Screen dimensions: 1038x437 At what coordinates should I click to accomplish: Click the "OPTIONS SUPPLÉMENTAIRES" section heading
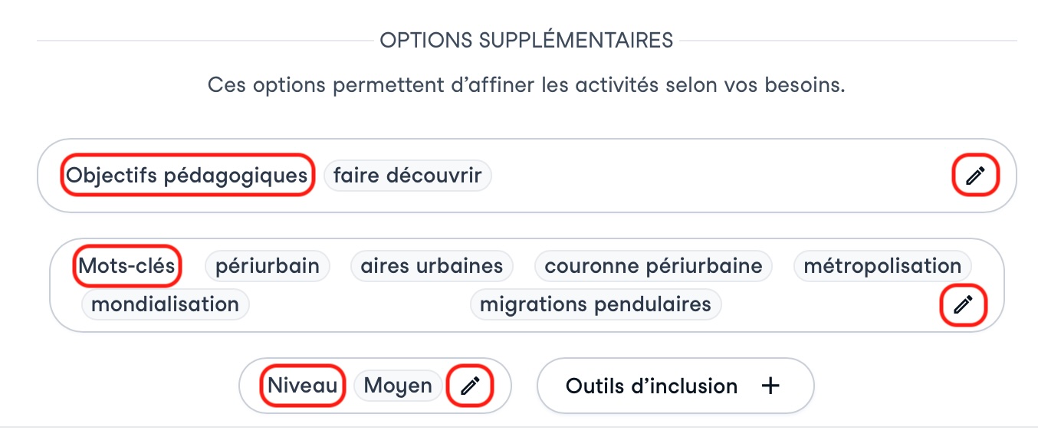coord(526,40)
